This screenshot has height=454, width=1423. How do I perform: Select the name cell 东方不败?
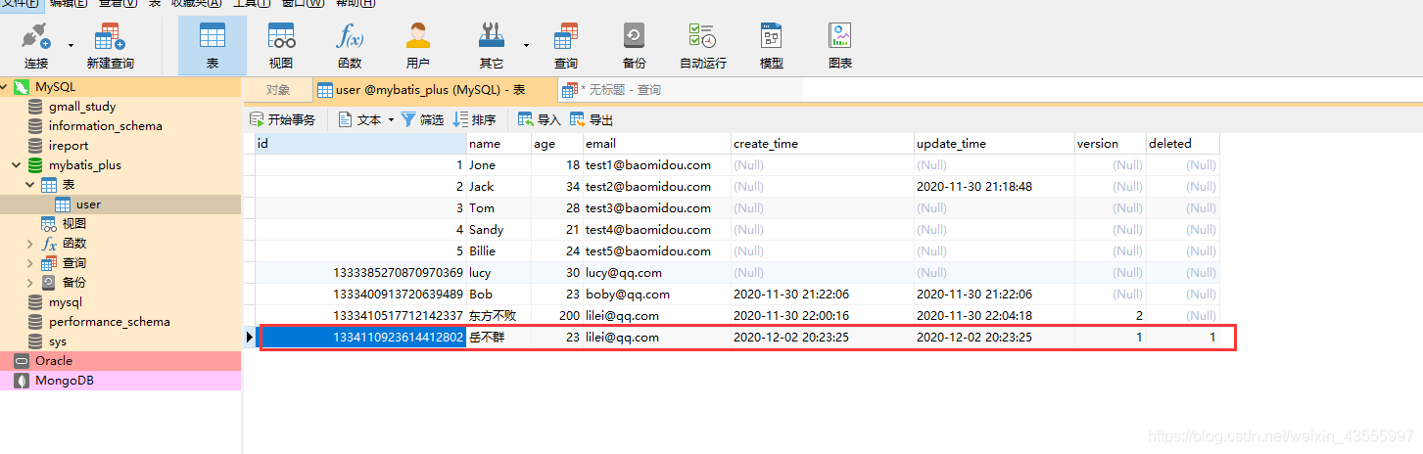tap(498, 316)
